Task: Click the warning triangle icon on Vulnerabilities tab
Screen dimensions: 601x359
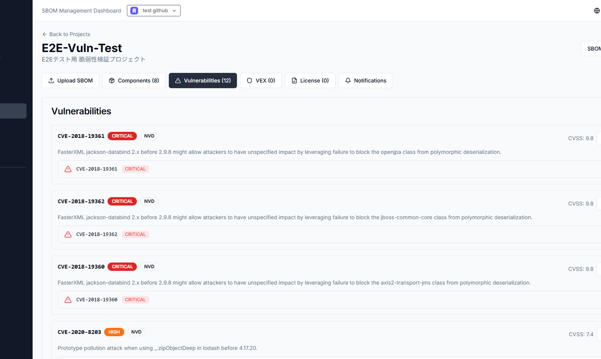Action: pyautogui.click(x=177, y=80)
